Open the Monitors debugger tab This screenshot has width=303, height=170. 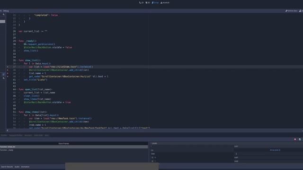[28, 136]
